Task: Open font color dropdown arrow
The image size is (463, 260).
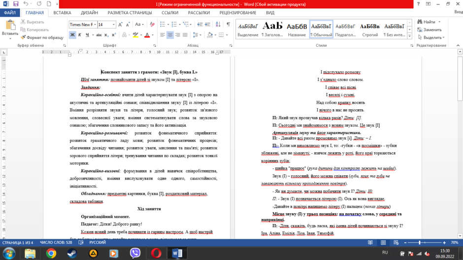Action: click(x=153, y=35)
